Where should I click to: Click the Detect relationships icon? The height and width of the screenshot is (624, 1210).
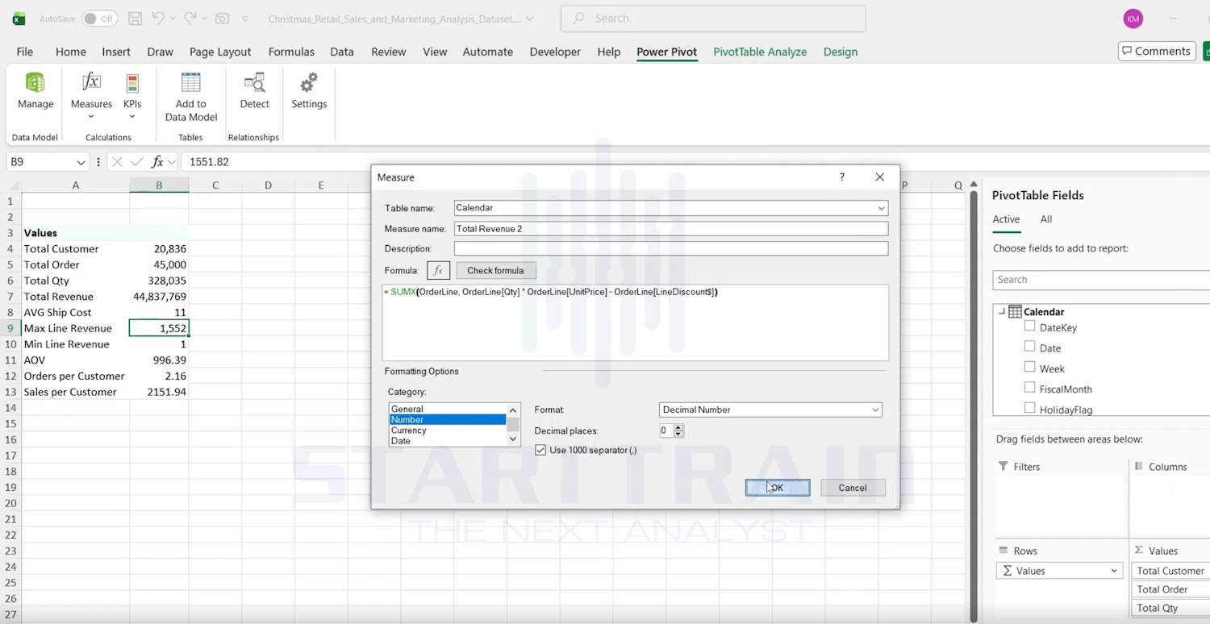coord(254,91)
